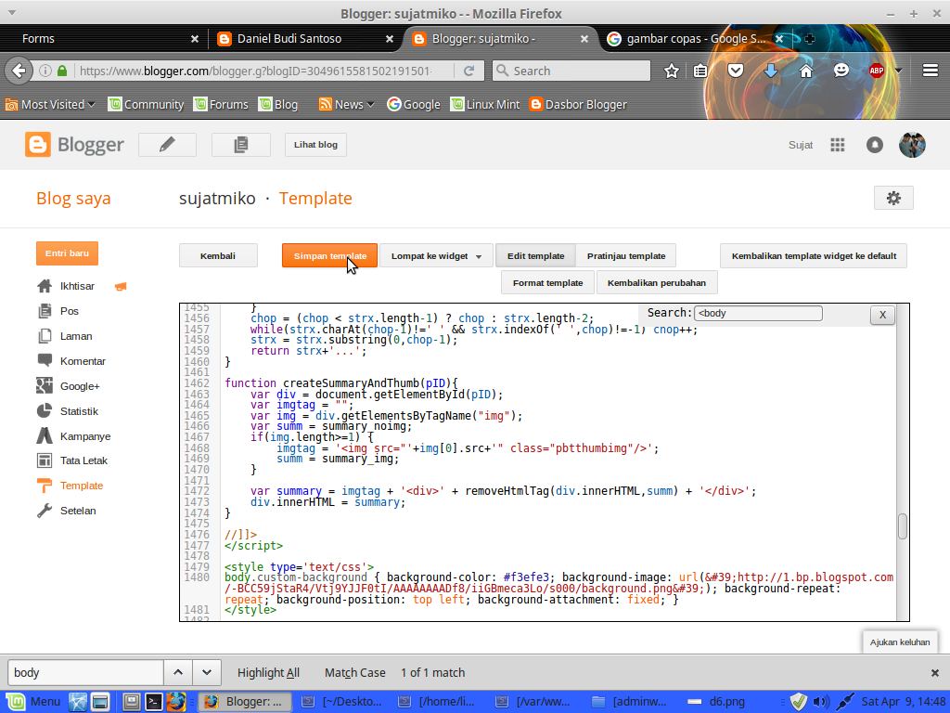This screenshot has width=950, height=713.
Task: Open the Mint Menu in taskbar
Action: coord(33,702)
